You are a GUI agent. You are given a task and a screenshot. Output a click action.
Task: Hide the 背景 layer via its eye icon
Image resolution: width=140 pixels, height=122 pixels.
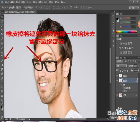point(117,95)
